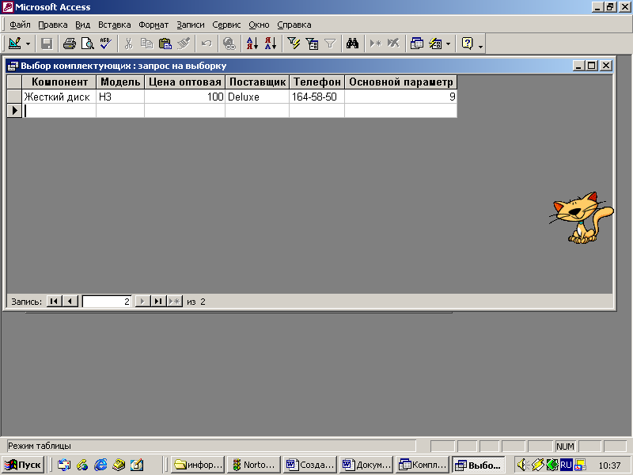Switch to the инфор... folder taskbar button

click(197, 465)
